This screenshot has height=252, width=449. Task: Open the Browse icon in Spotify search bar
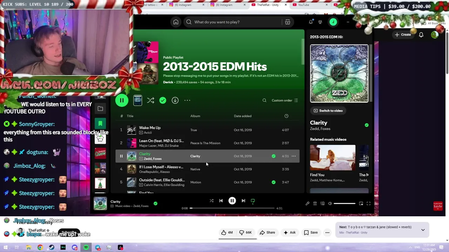(288, 22)
